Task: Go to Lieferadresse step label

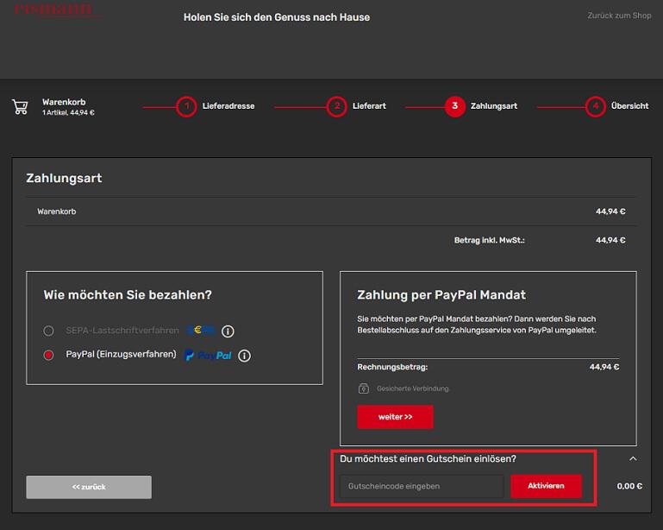Action: point(228,106)
